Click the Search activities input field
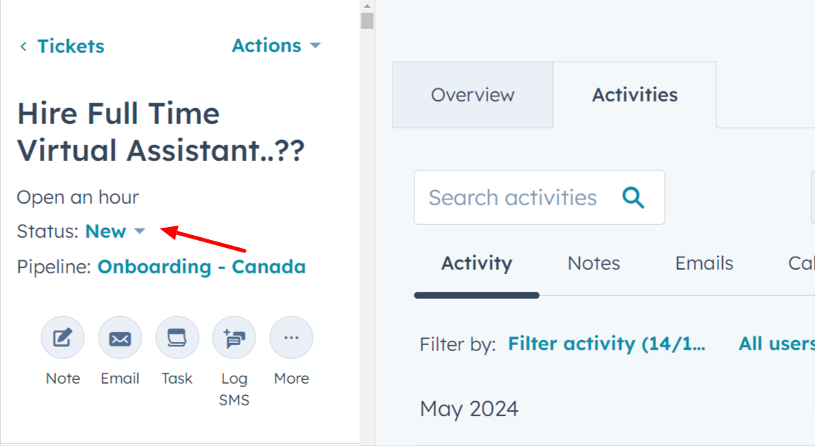 [512, 197]
